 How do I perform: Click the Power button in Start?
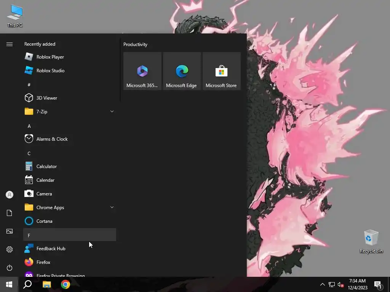tap(10, 268)
